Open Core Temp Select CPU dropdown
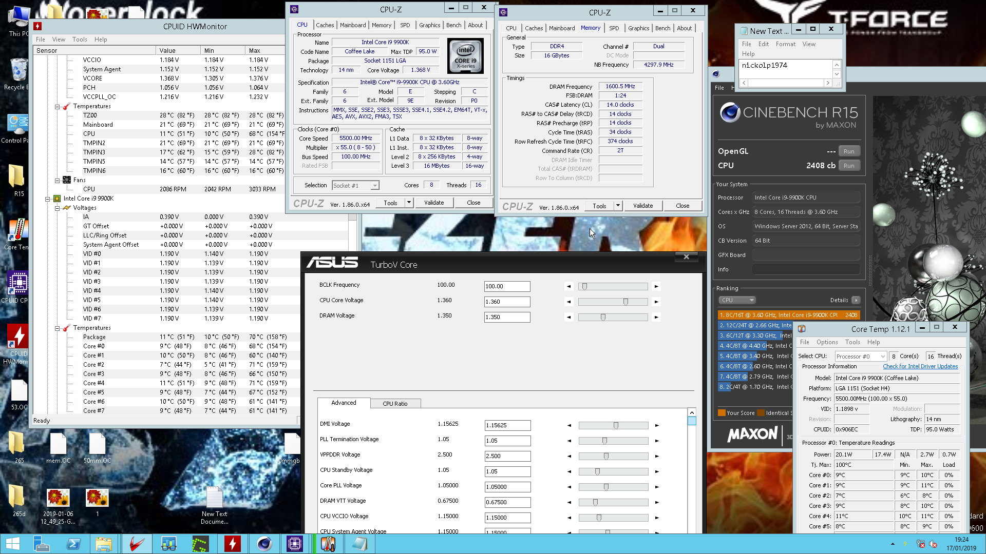The image size is (986, 554). 860,356
